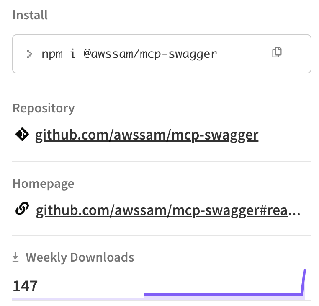The height and width of the screenshot is (306, 319).
Task: Click the download arrow icon beside Weekly Downloads
Action: [x=16, y=257]
